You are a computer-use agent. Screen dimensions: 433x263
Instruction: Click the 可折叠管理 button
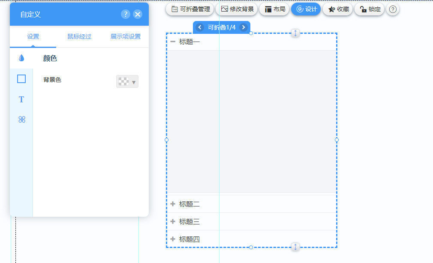pyautogui.click(x=190, y=9)
